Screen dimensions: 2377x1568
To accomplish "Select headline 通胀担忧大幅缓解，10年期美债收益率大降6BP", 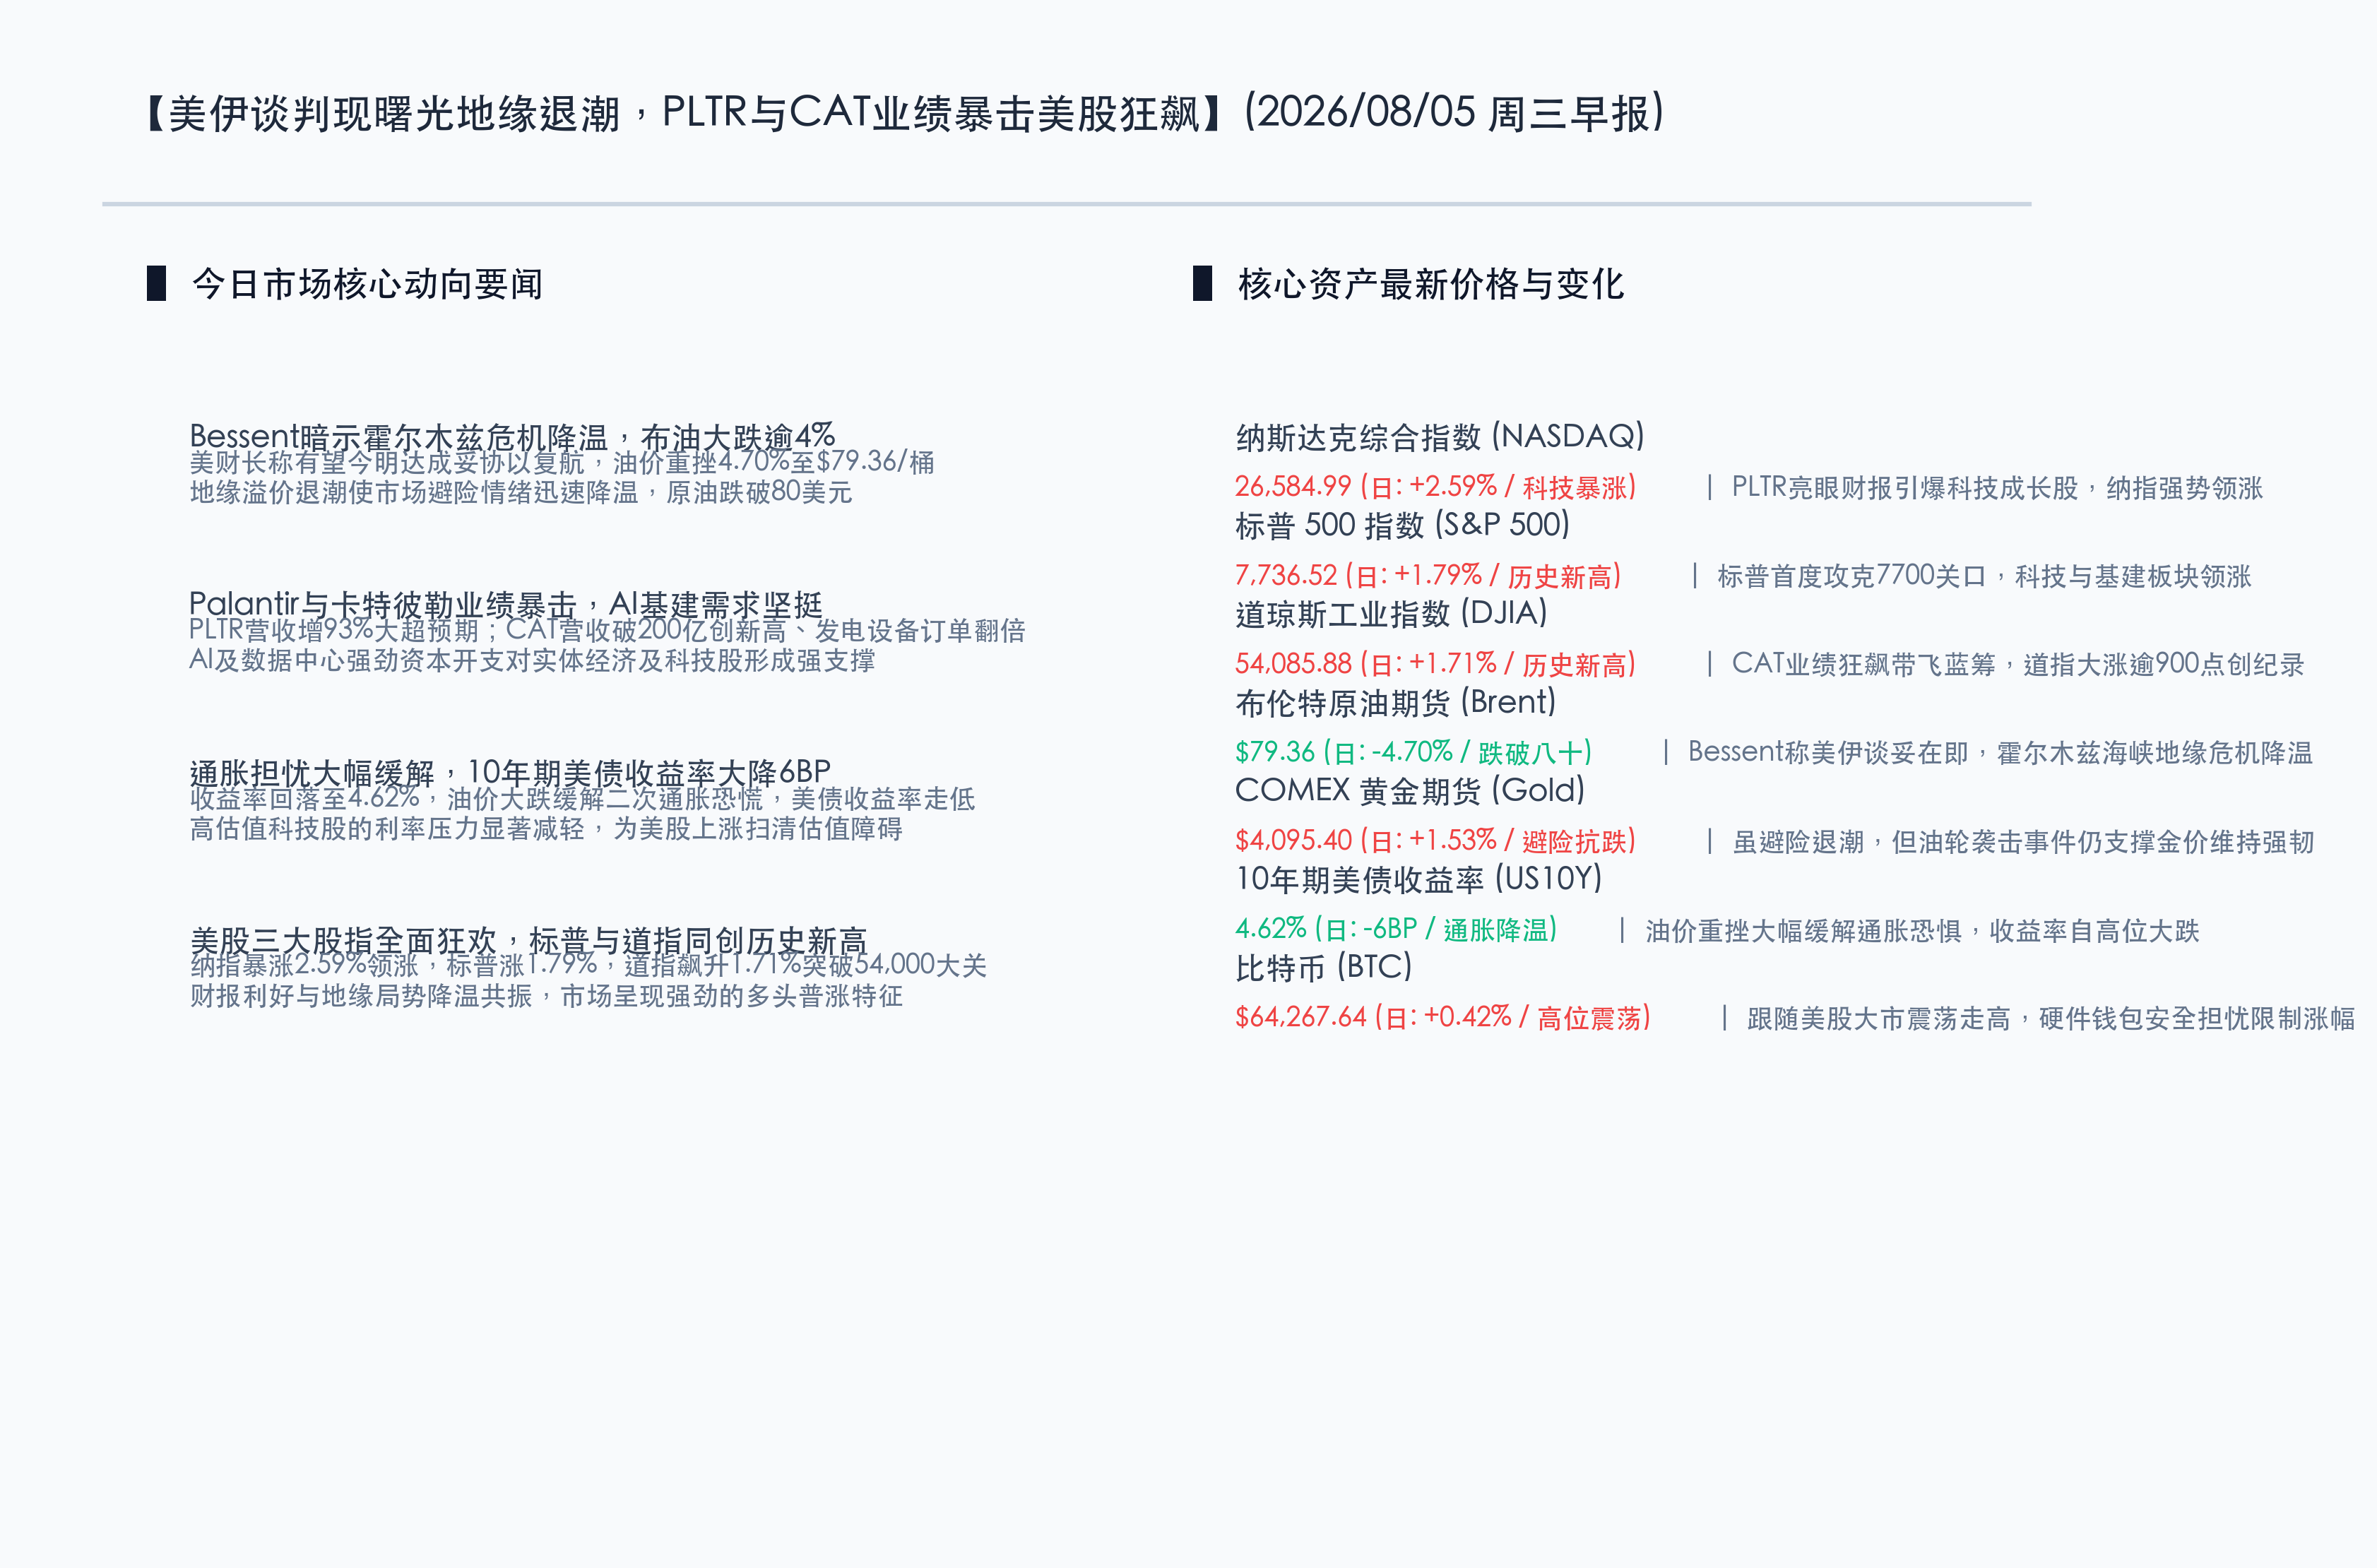I will (510, 772).
